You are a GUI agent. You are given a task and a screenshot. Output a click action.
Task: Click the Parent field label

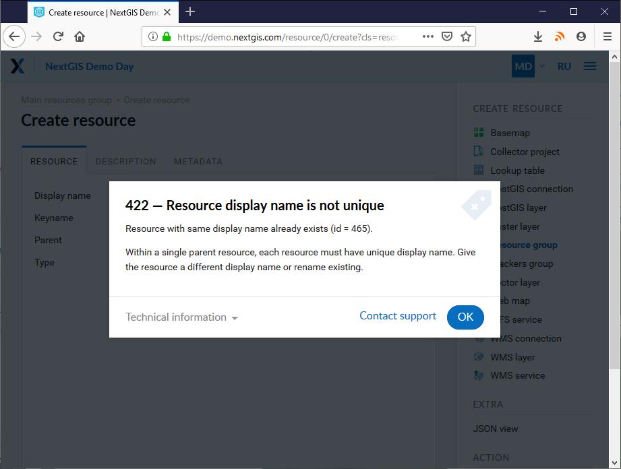click(x=48, y=241)
